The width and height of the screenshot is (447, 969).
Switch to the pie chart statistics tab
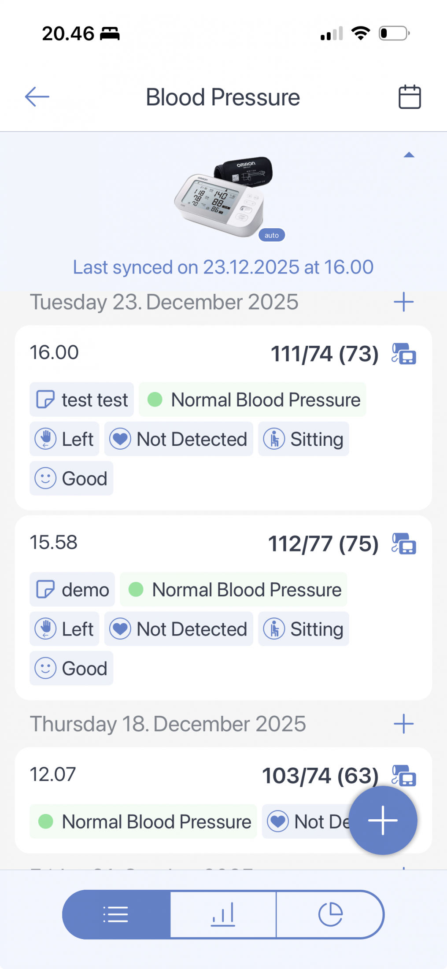tap(330, 914)
